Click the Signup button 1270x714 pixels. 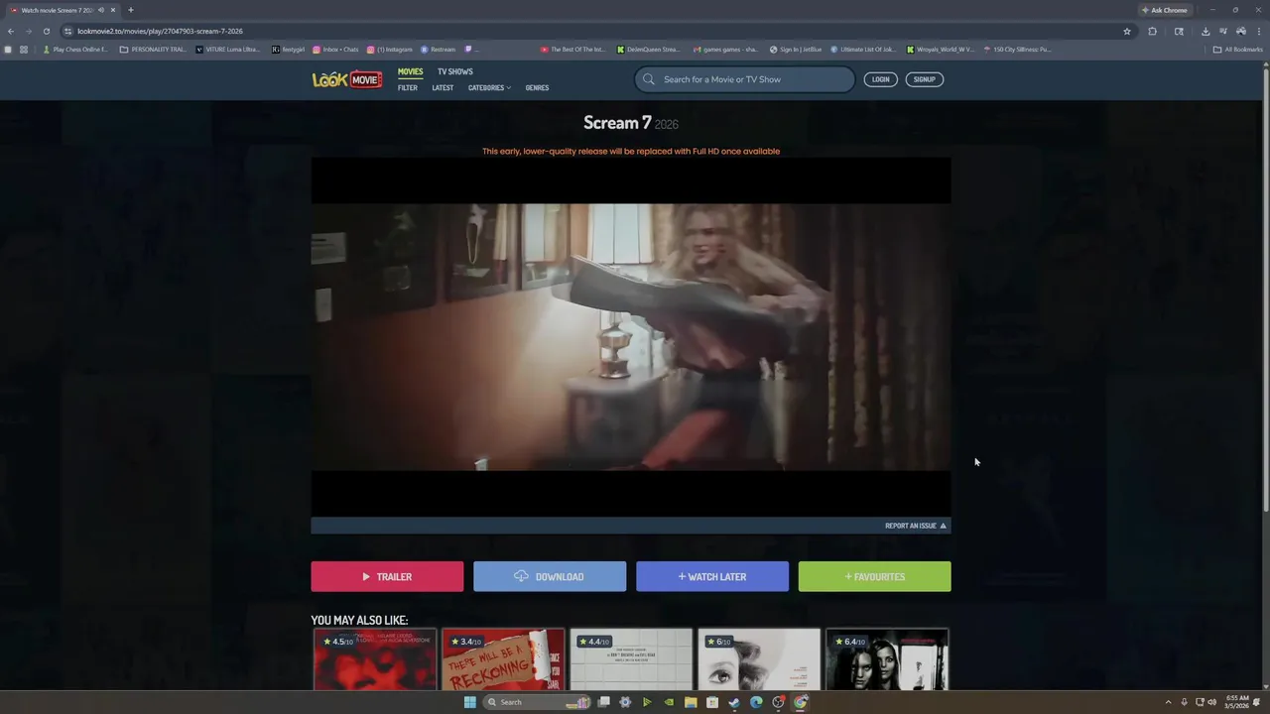click(925, 79)
